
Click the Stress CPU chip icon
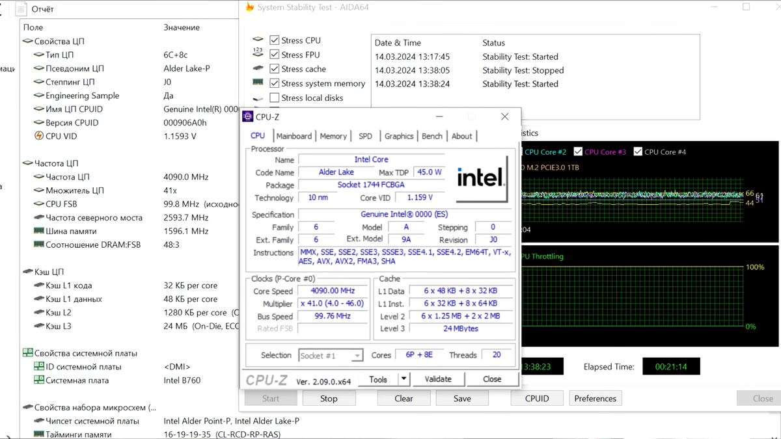point(258,40)
